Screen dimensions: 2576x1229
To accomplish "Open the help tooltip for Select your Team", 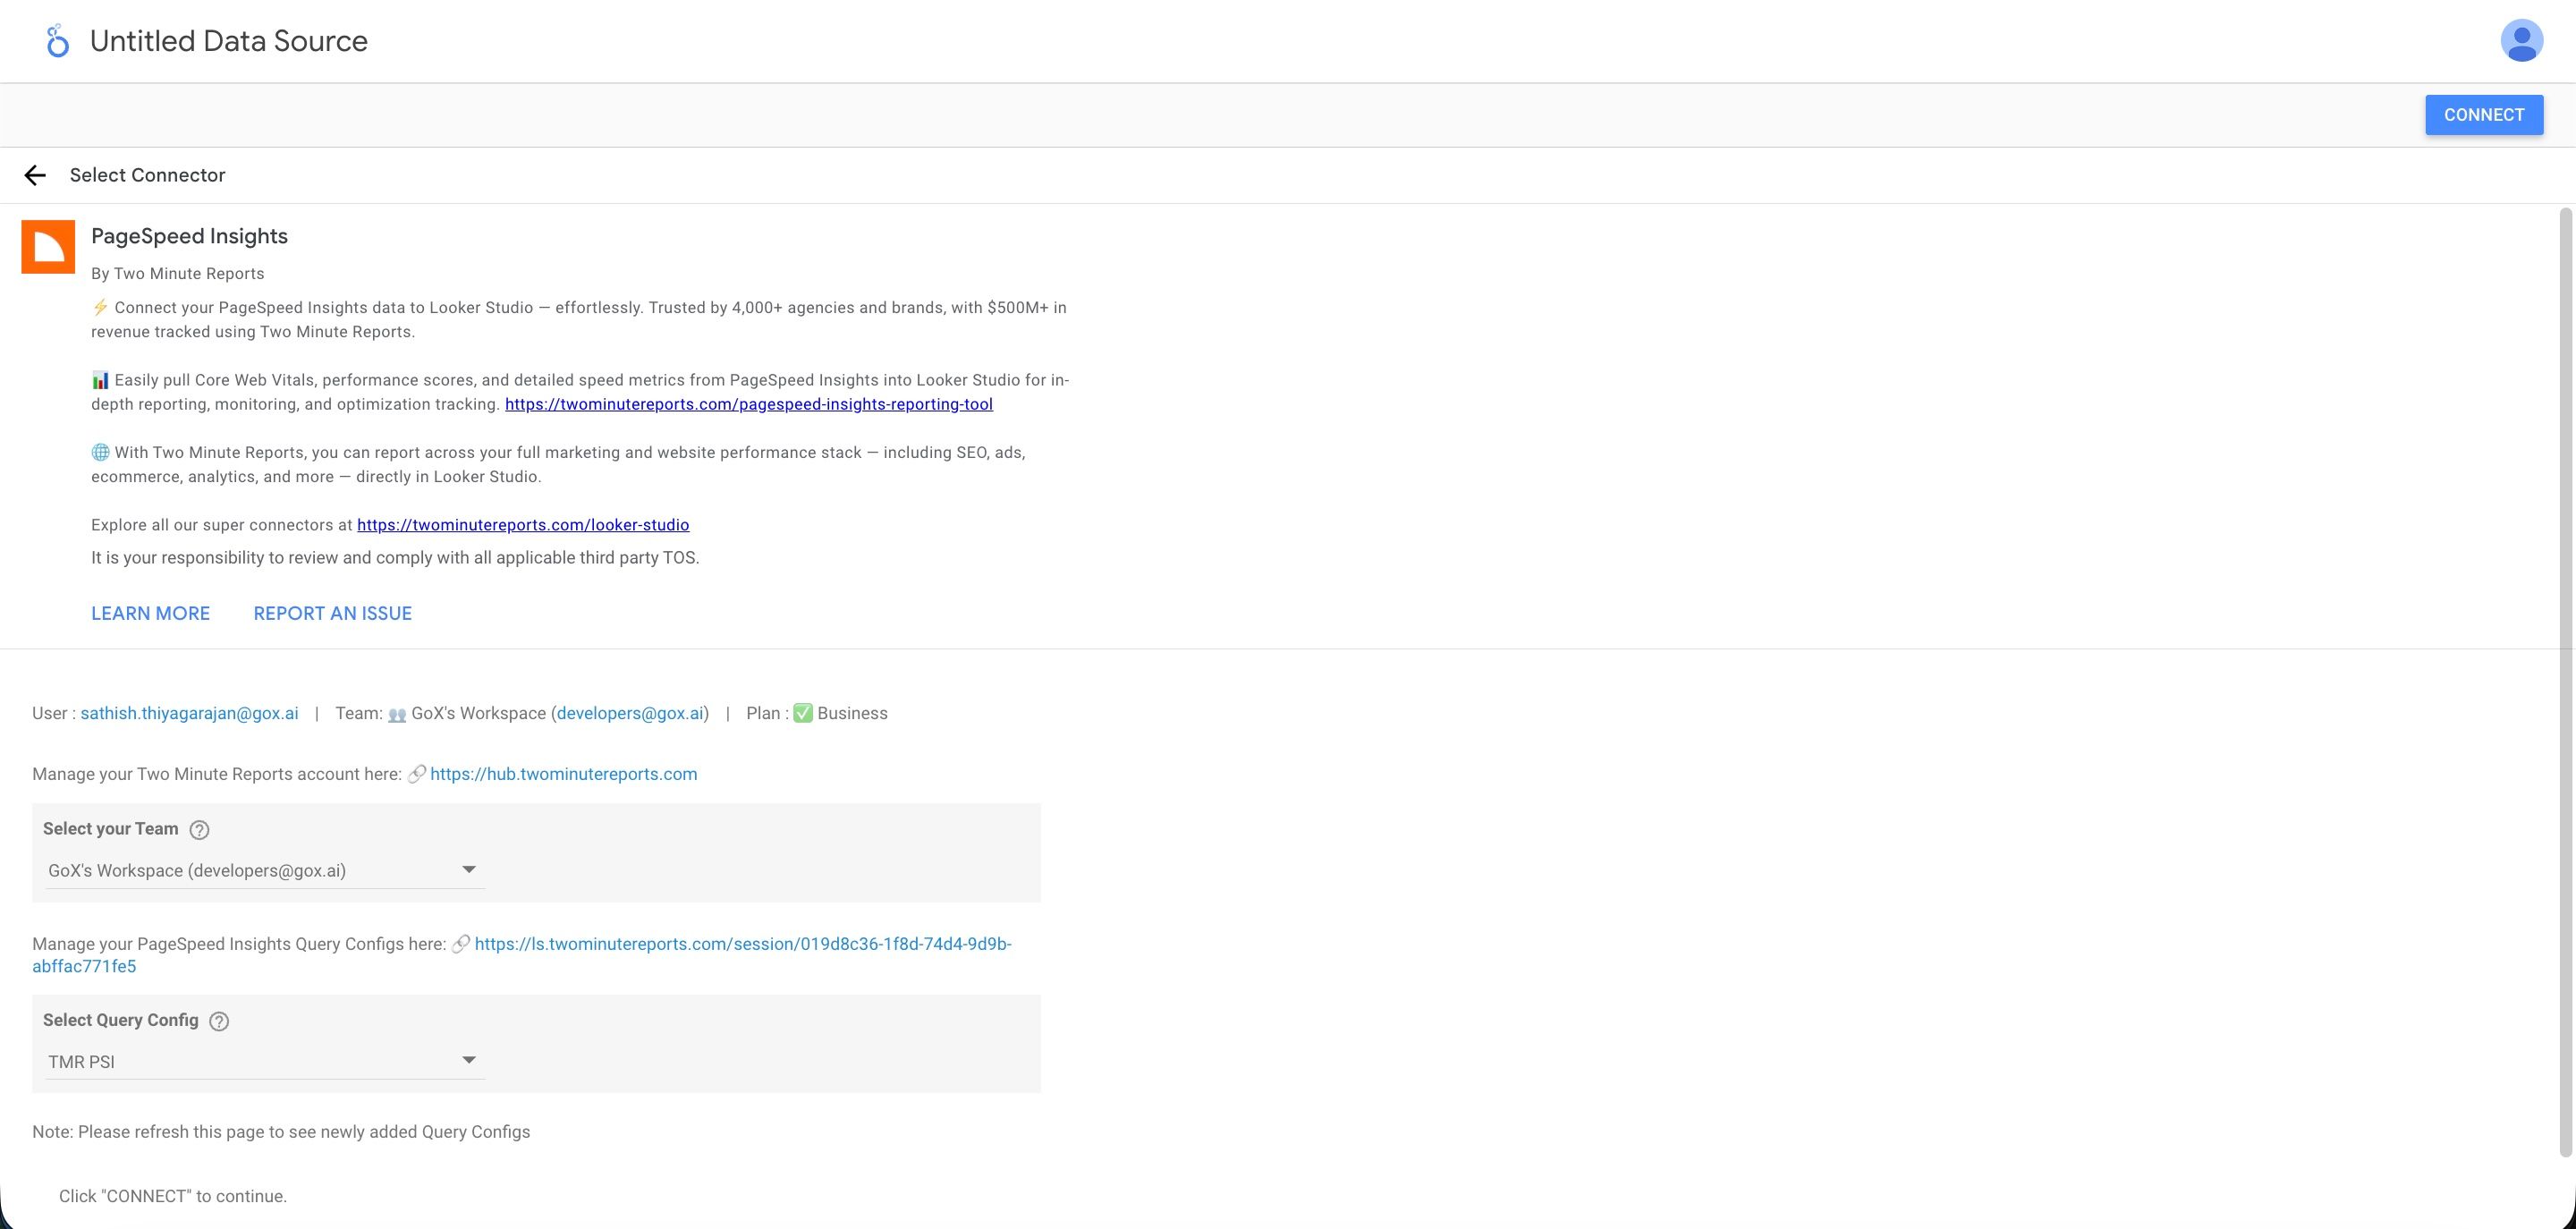I will click(x=200, y=829).
